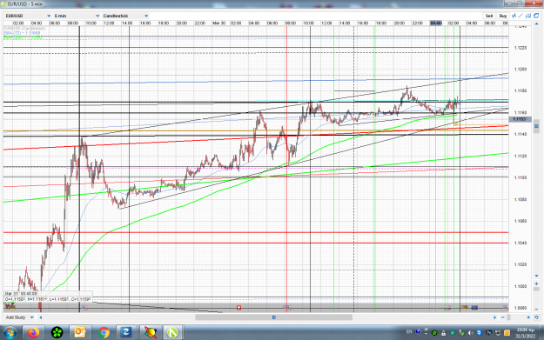Click the vertical zoom in plus
This screenshot has width=544, height=340.
(536, 283)
